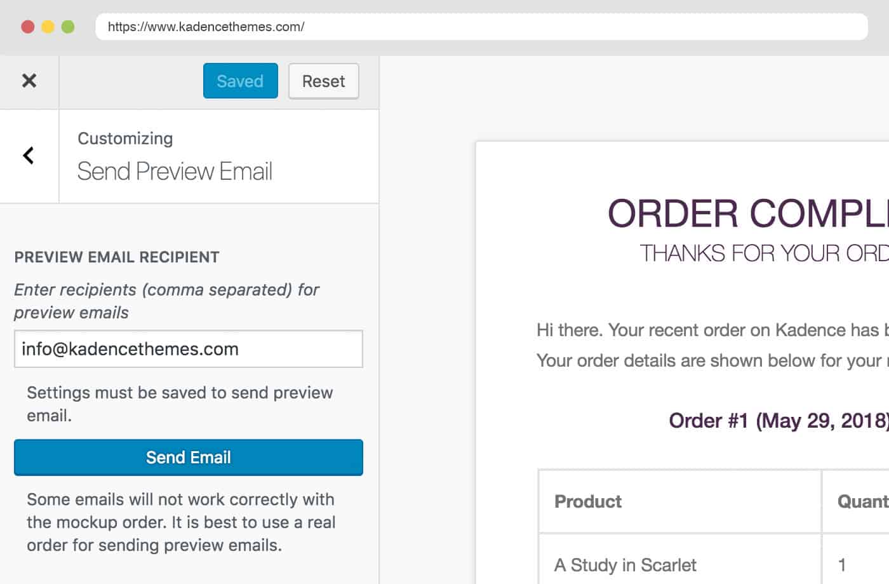Click the yellow minimize window dot
The width and height of the screenshot is (889, 584).
click(48, 27)
